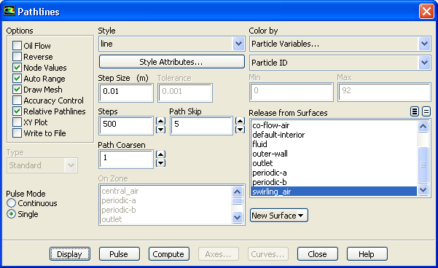Image resolution: width=438 pixels, height=268 pixels.
Task: Uncheck Node Values option
Action: point(17,67)
